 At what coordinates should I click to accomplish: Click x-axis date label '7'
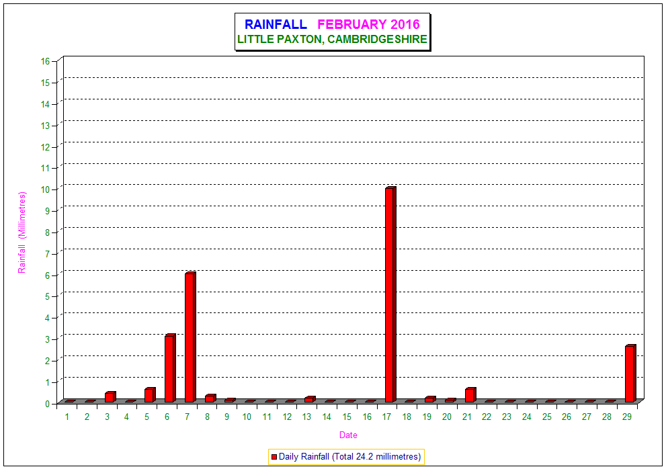[187, 417]
